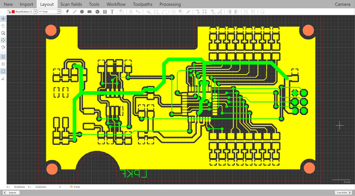355x196 pixels.
Task: Toggle snap to grid in sidebar
Action: point(3,64)
